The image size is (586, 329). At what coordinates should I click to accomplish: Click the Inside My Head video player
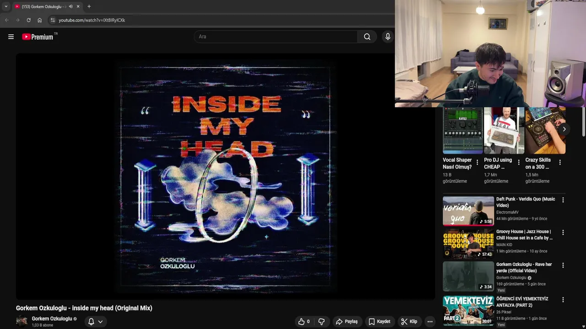[225, 176]
